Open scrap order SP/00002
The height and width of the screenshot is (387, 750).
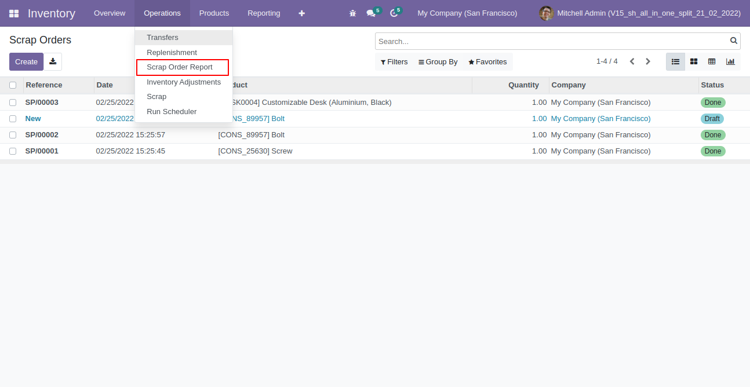click(x=42, y=135)
